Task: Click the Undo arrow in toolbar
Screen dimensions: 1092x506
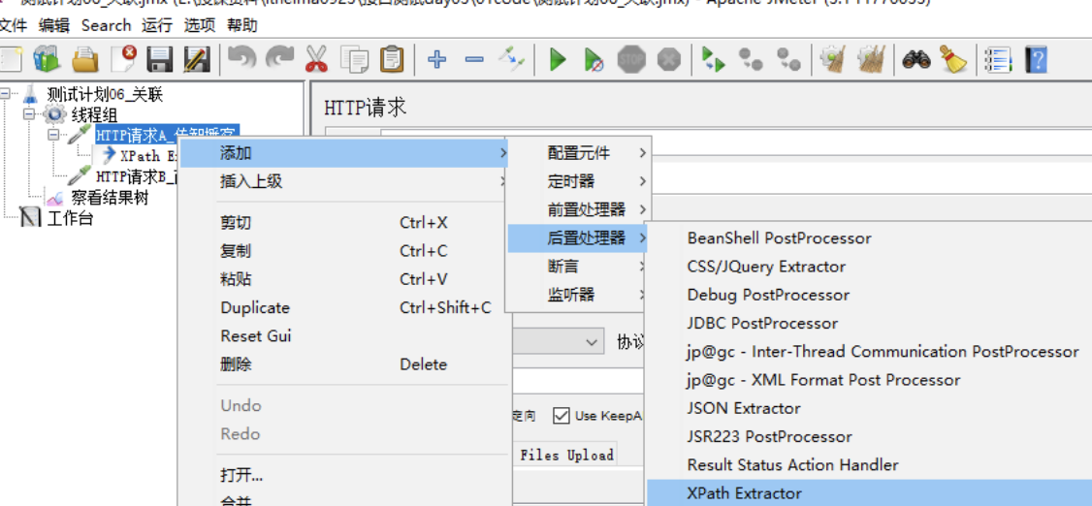Action: (x=242, y=60)
